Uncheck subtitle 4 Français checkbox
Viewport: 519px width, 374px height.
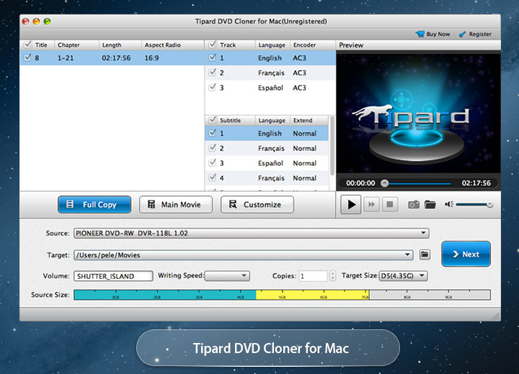tap(213, 177)
